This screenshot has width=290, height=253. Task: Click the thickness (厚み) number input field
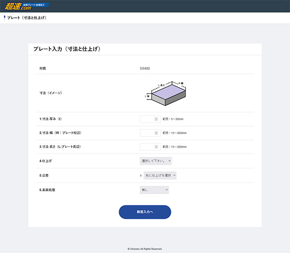click(147, 119)
